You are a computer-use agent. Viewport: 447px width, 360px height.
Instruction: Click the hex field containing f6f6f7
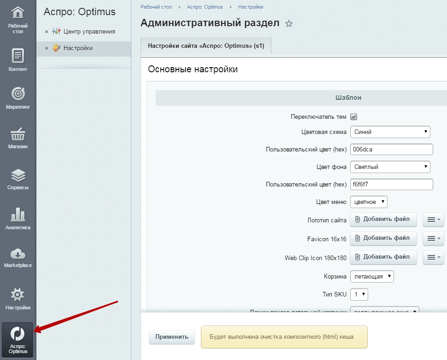tap(391, 184)
